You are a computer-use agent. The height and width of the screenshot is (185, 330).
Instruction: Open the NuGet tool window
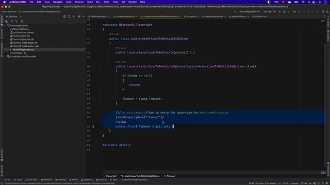click(x=73, y=180)
